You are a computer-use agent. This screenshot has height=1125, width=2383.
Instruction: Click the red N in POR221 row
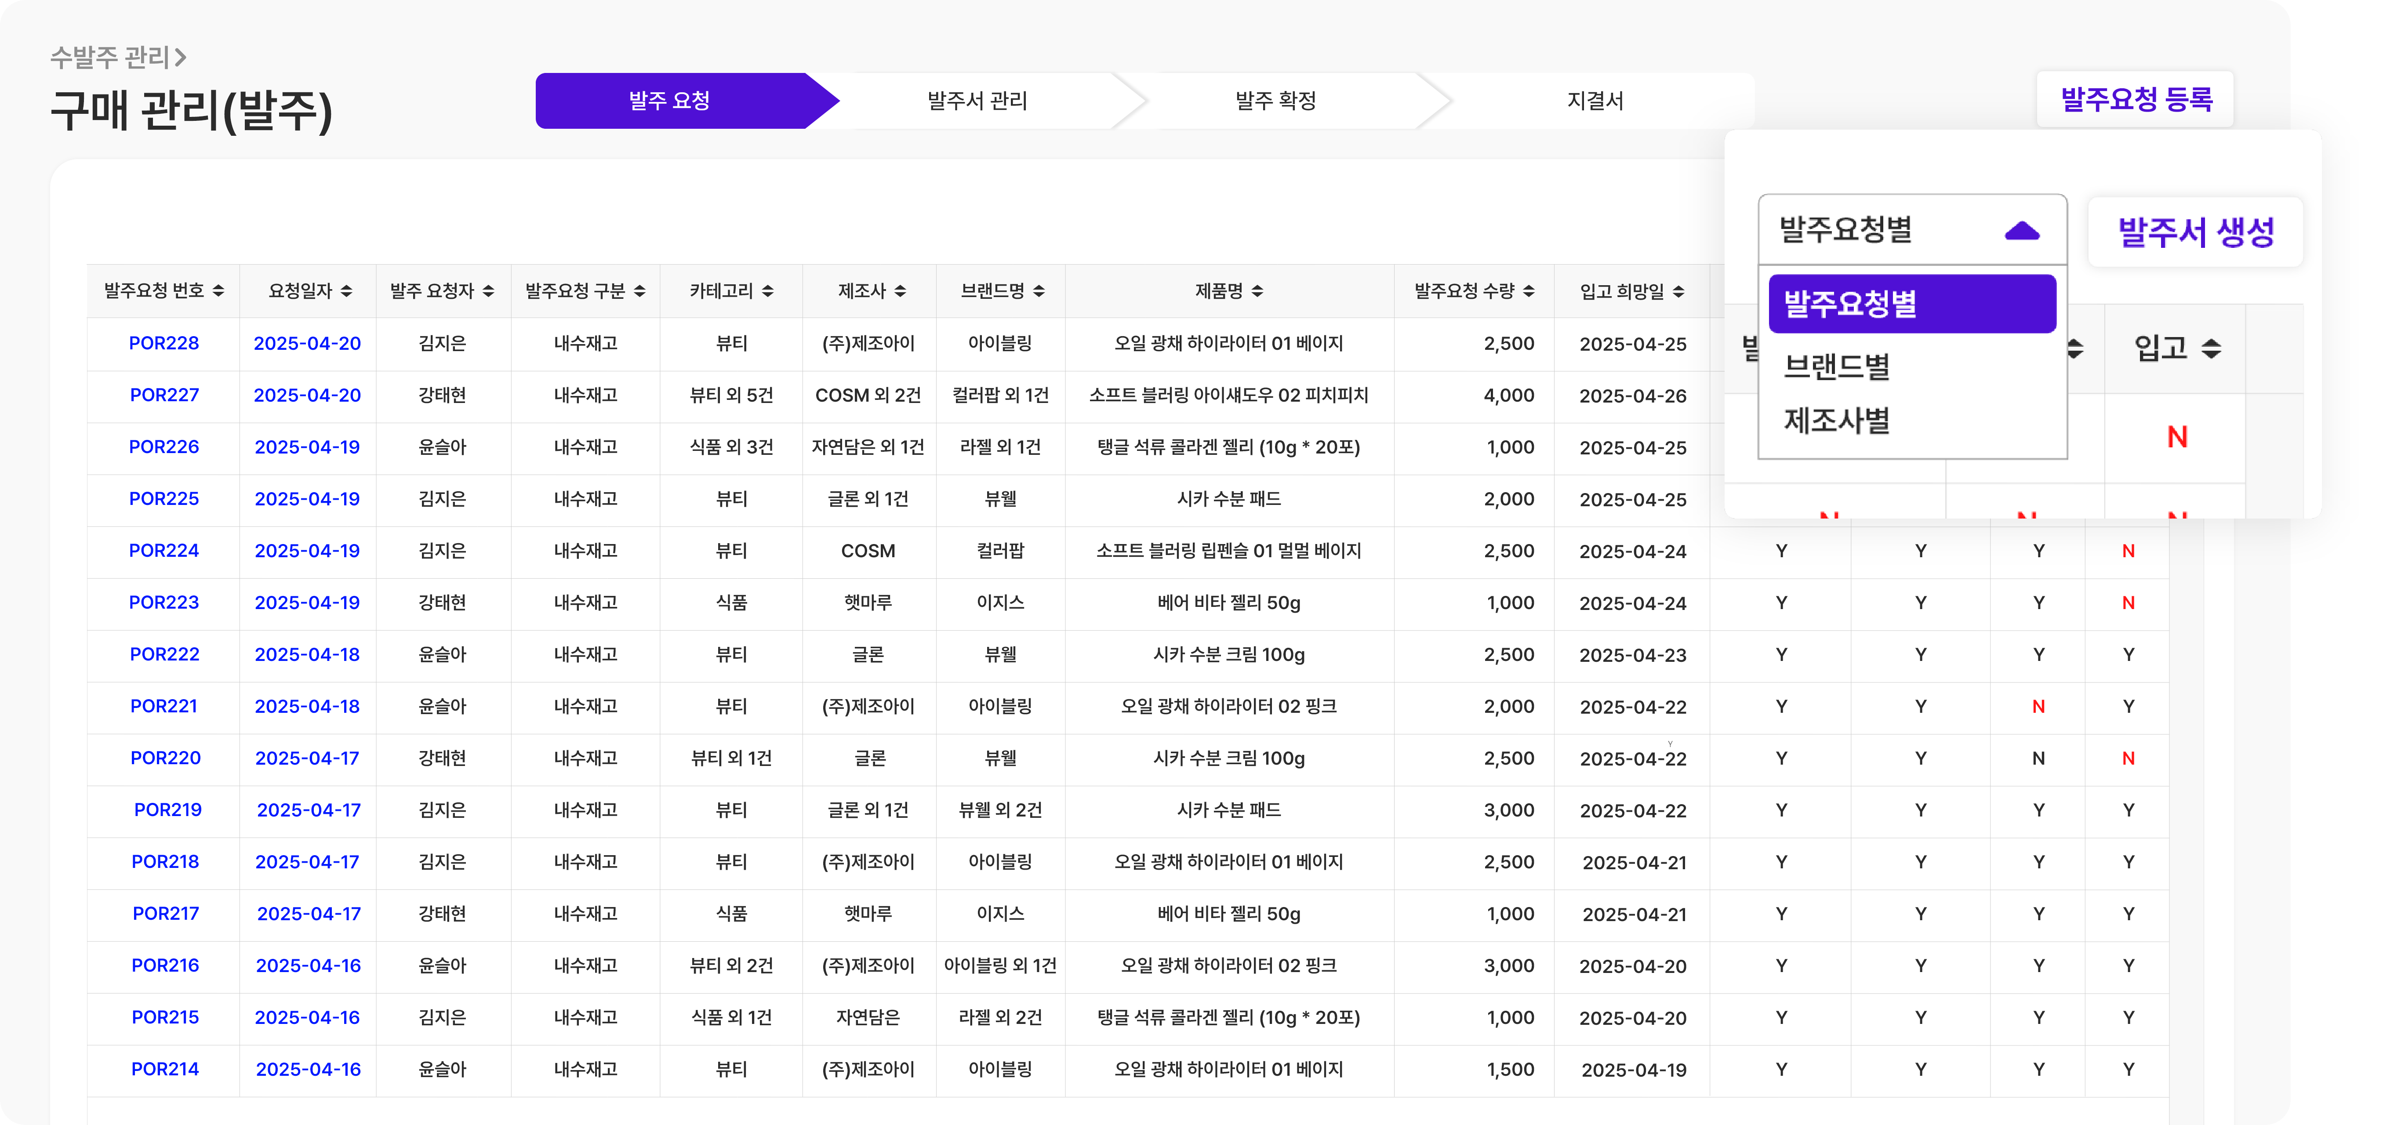pos(2038,706)
